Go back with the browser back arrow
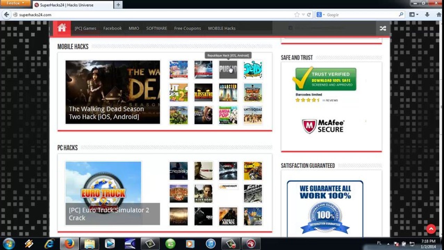444x250 pixels. (x=6, y=15)
